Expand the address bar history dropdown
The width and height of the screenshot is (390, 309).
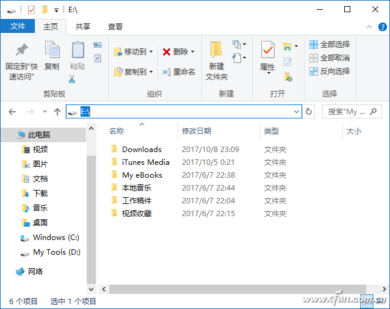[297, 112]
